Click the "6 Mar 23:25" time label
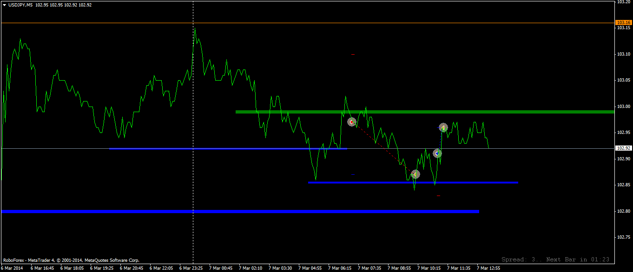633x272 pixels. pyautogui.click(x=191, y=268)
